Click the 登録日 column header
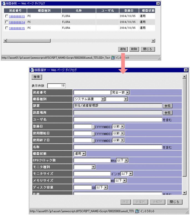The height and width of the screenshot is (215, 190). (x=129, y=11)
